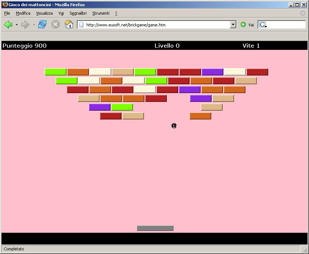This screenshot has width=309, height=254.
Task: Click the throbber activity indicator icon
Action: pyautogui.click(x=303, y=13)
